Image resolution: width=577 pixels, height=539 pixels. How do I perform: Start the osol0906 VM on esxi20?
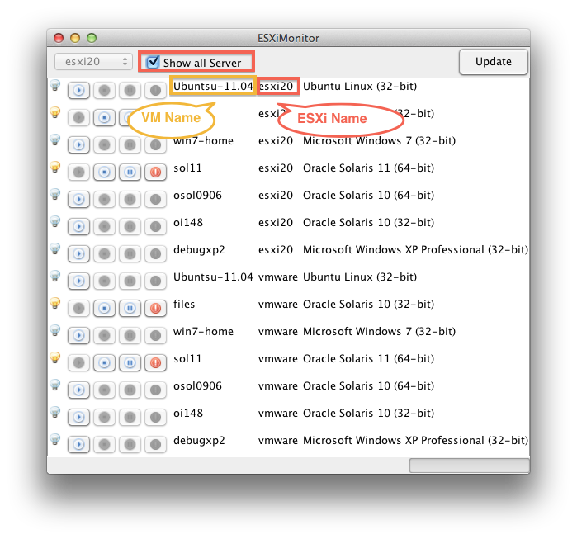78,199
